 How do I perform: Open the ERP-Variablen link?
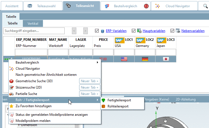point(116,31)
